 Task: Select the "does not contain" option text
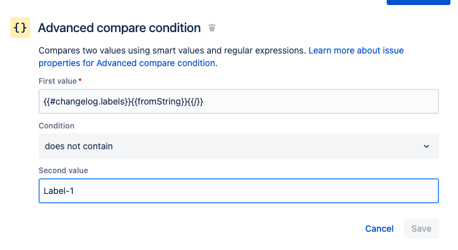point(79,146)
